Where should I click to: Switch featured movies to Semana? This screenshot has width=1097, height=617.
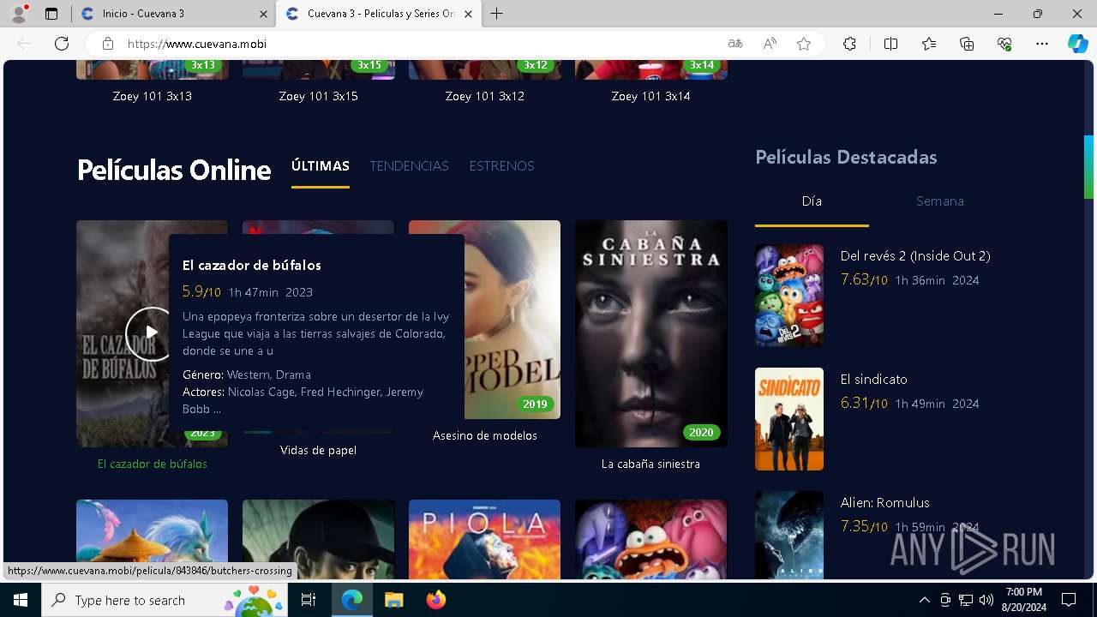pos(940,201)
